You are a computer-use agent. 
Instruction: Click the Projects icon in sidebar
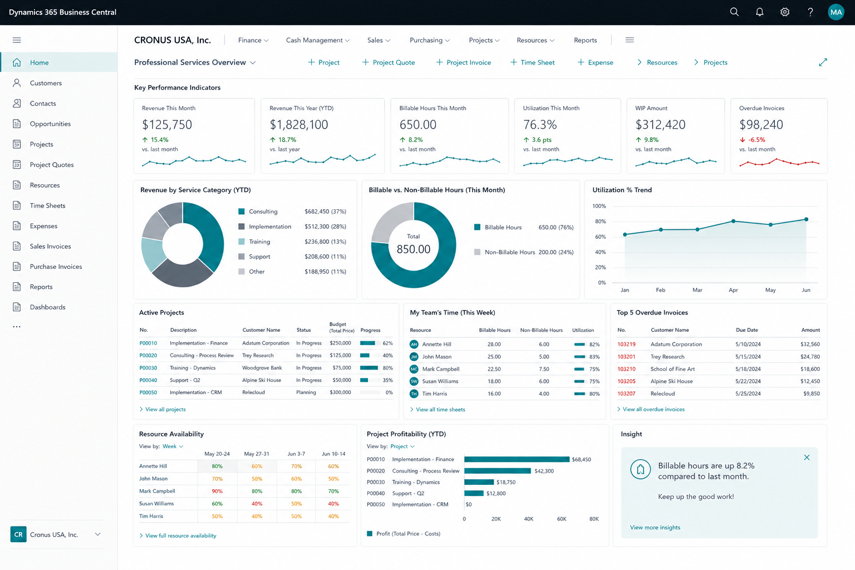[x=17, y=144]
